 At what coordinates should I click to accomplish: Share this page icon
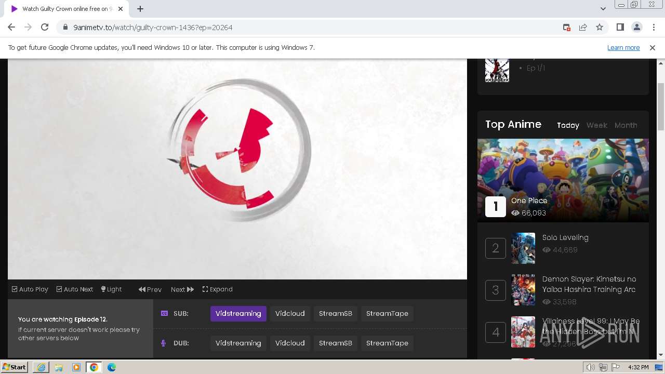(x=583, y=28)
